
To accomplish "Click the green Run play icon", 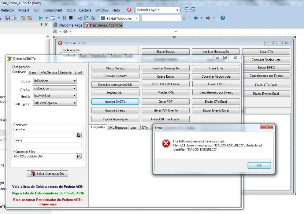I will [41, 18].
